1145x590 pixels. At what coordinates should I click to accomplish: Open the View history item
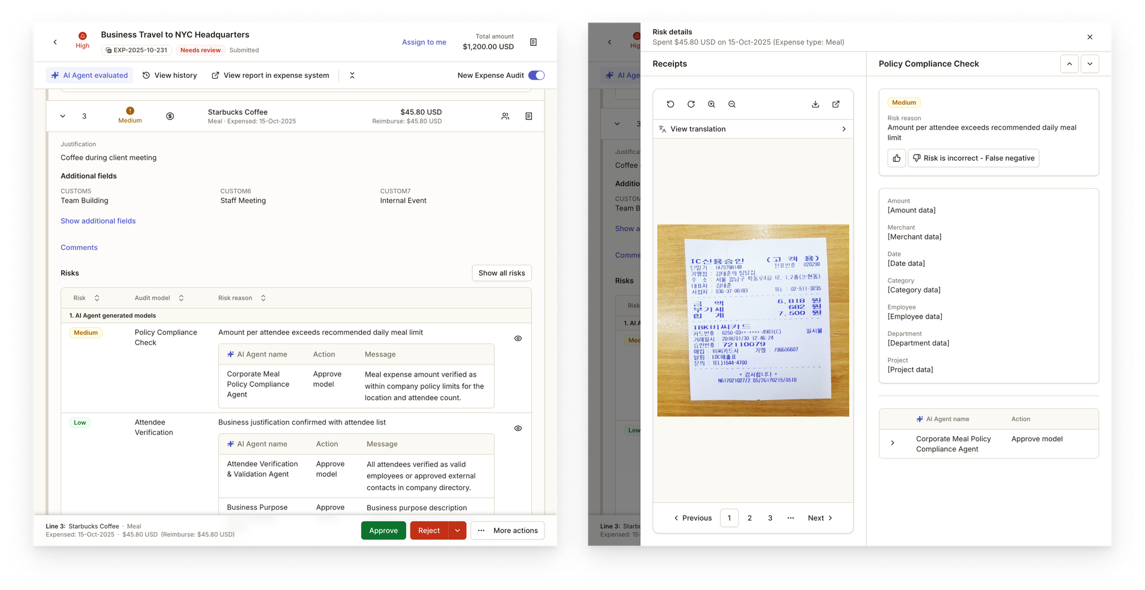click(x=169, y=76)
